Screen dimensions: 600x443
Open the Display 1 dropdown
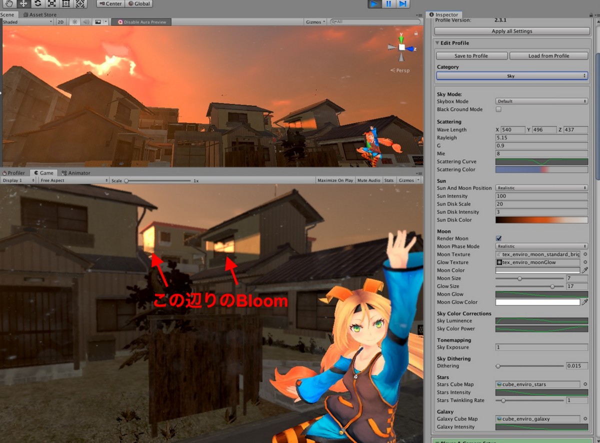17,180
